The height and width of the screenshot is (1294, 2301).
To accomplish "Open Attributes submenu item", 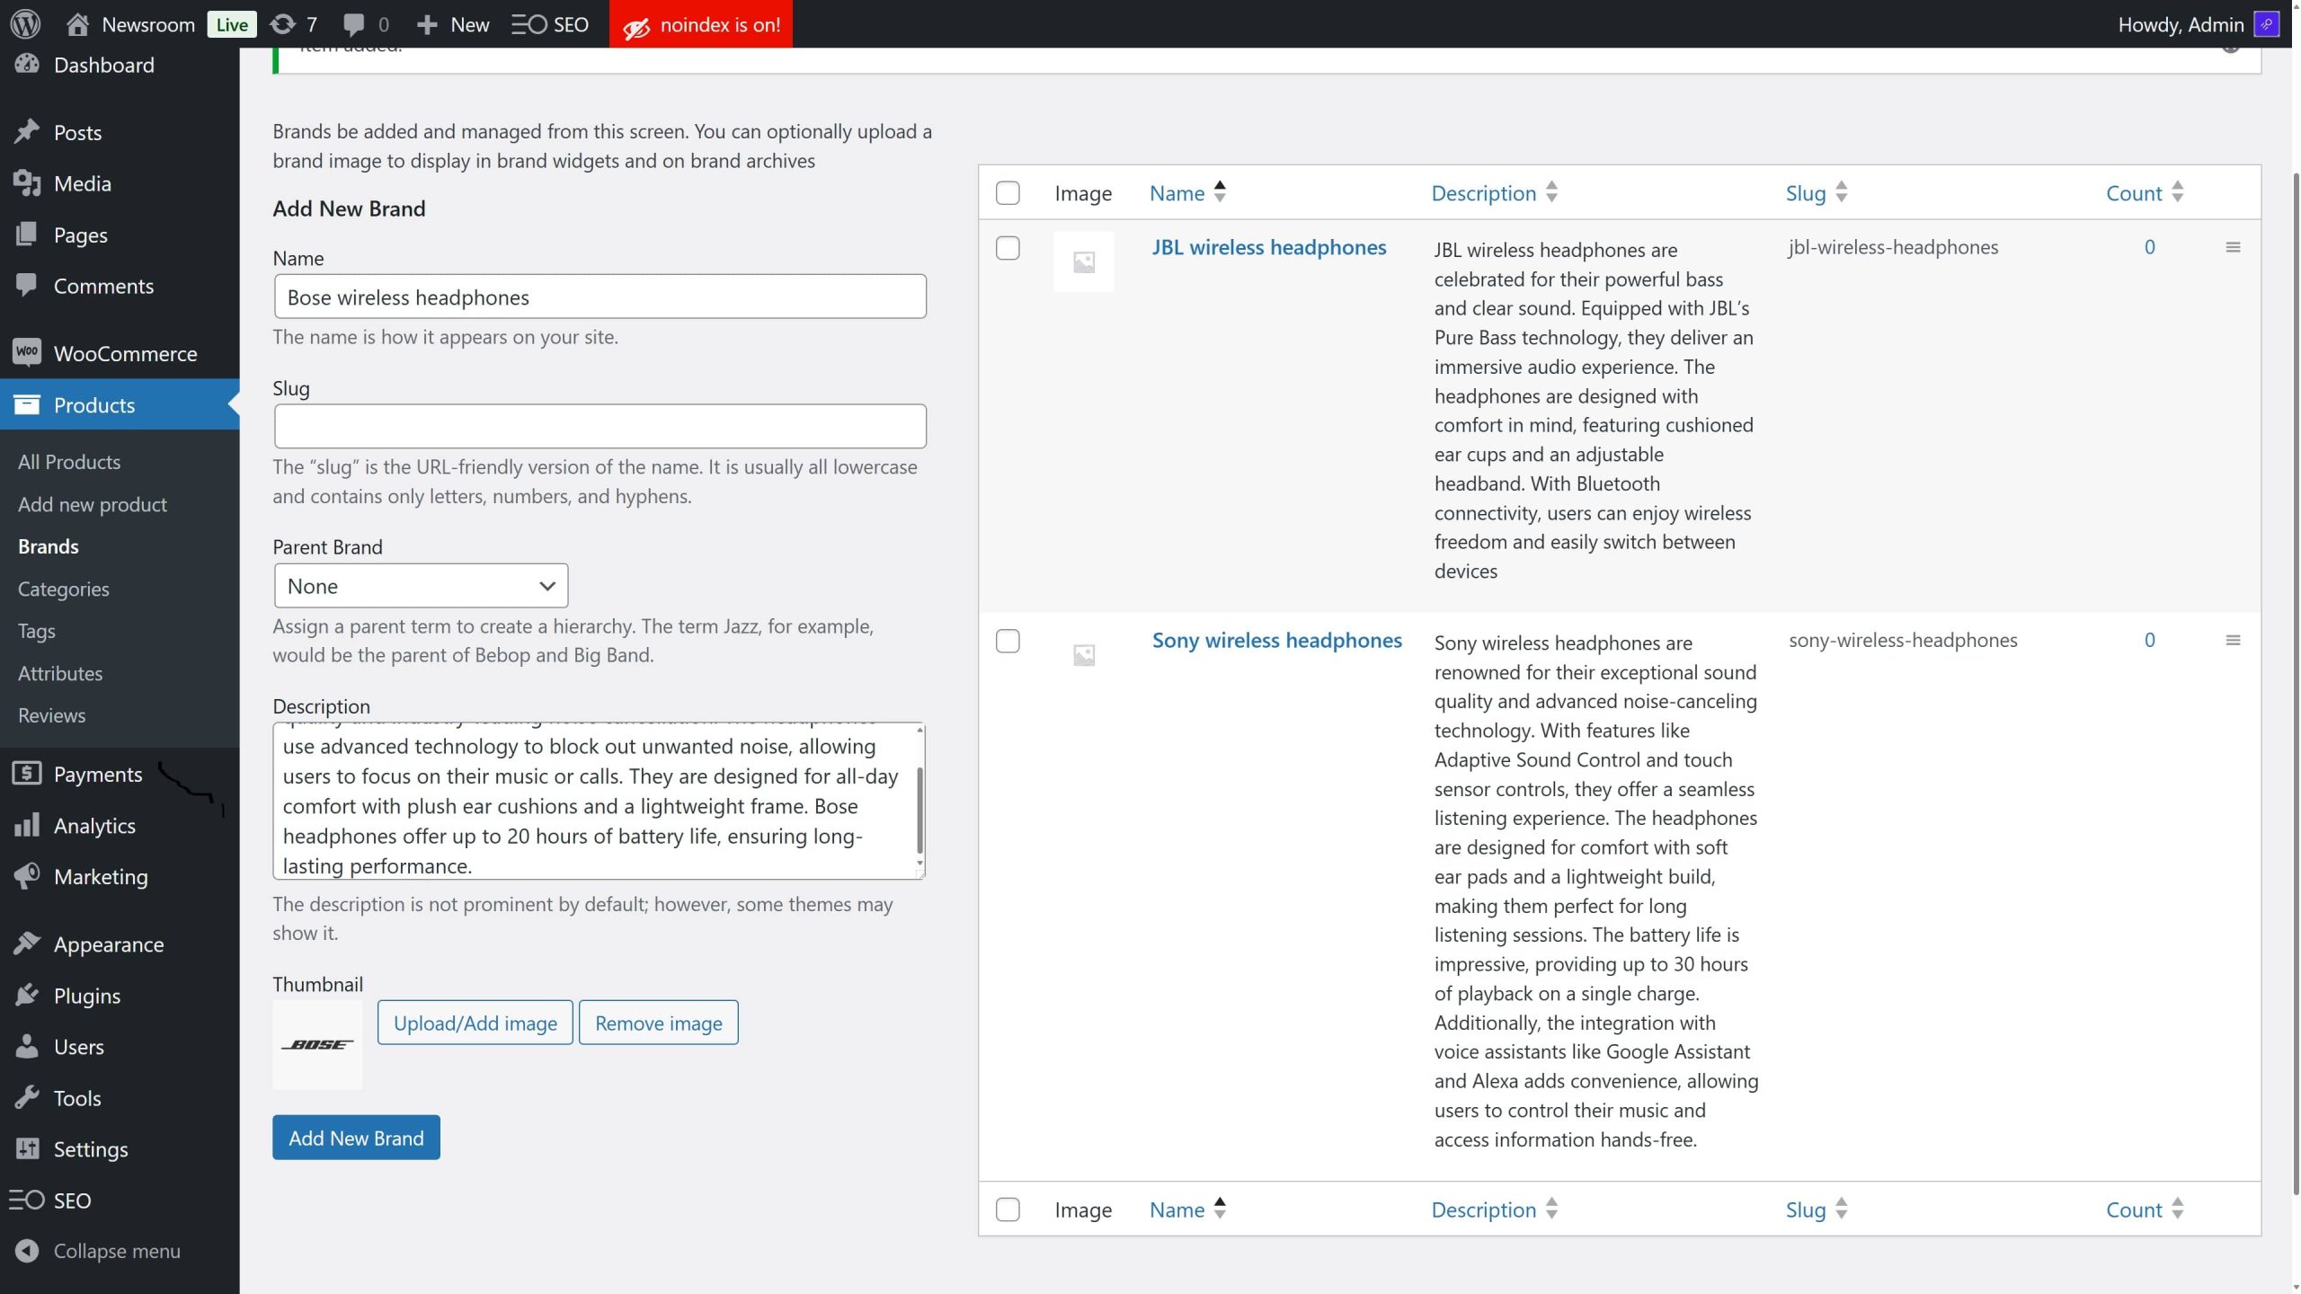I will (x=60, y=673).
